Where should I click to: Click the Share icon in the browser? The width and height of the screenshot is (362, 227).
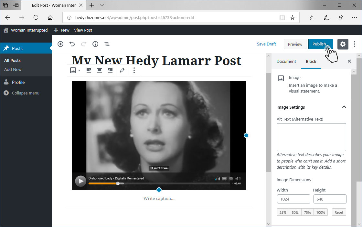click(340, 17)
